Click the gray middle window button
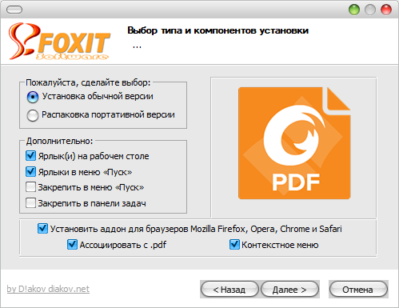 (370, 10)
